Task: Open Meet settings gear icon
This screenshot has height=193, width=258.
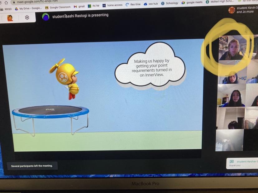Action: (27, 17)
